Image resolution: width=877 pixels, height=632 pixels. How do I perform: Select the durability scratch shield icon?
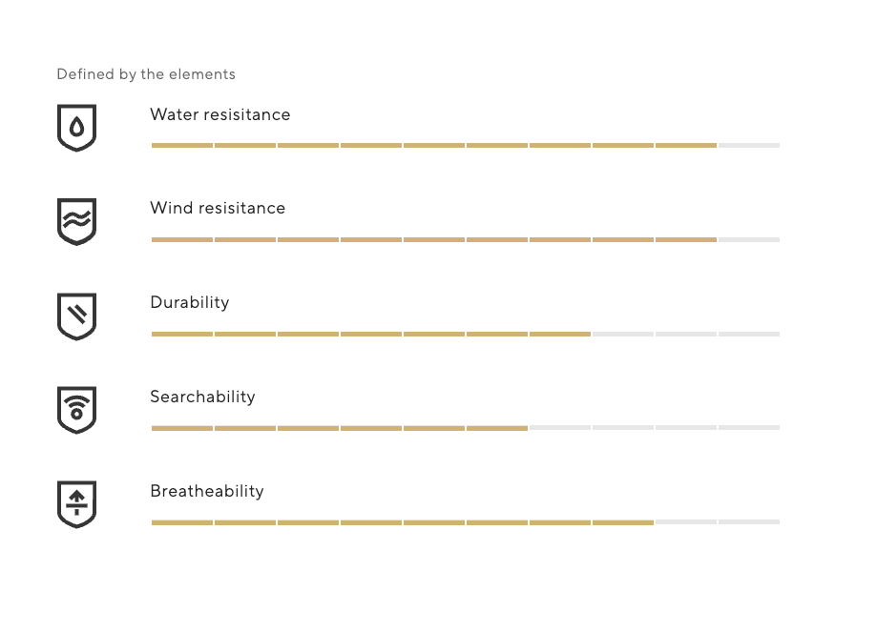[x=76, y=316]
